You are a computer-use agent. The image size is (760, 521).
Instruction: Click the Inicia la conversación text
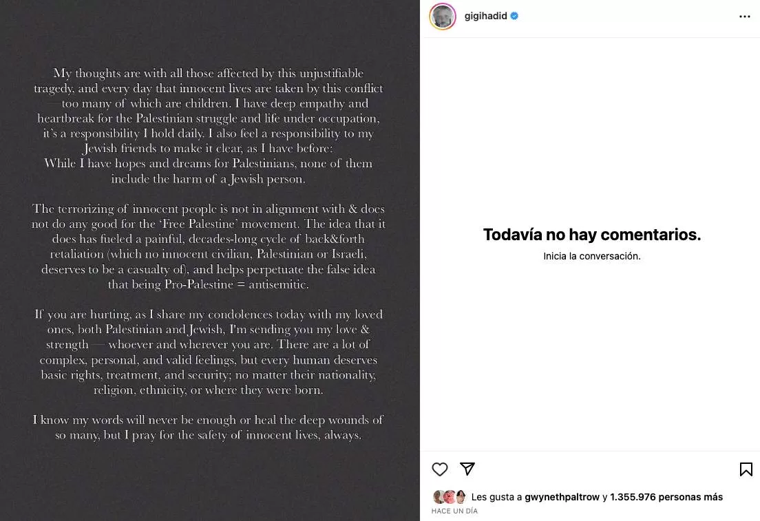pyautogui.click(x=591, y=256)
